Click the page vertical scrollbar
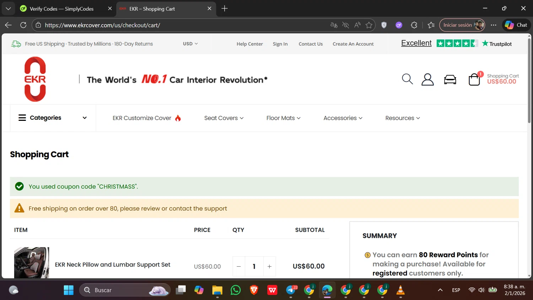Screen dimensions: 533x300 pyautogui.click(x=529, y=82)
